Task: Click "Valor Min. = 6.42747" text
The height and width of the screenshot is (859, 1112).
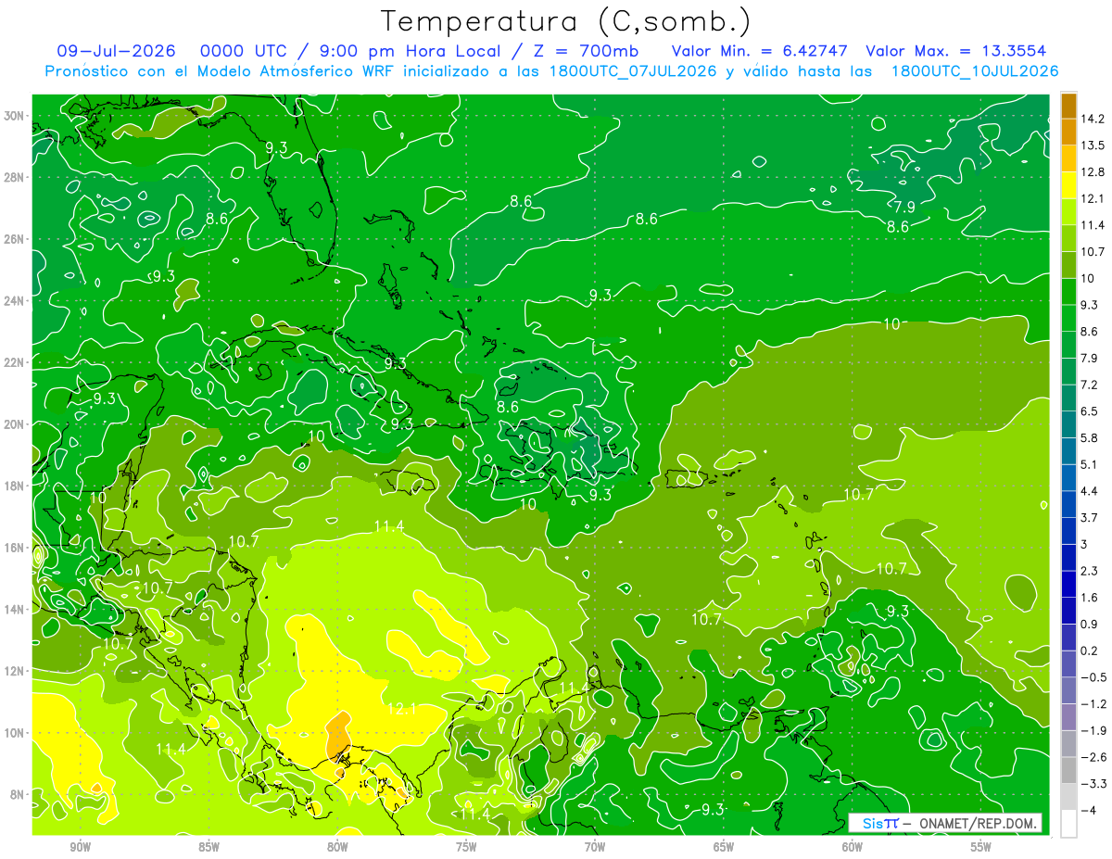Action: tap(761, 51)
